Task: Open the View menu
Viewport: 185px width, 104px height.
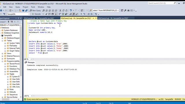Action: [x=11, y=7]
